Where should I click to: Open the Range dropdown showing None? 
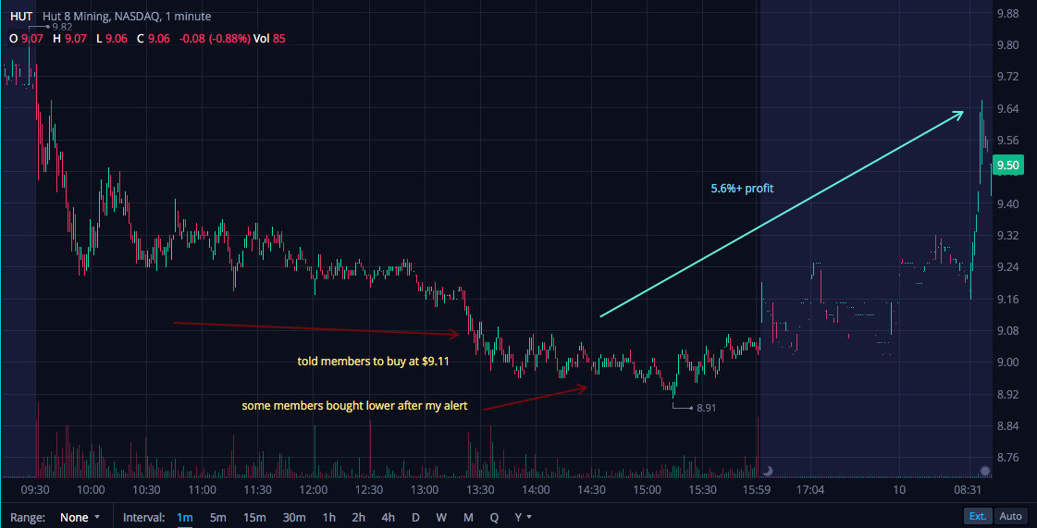click(80, 518)
